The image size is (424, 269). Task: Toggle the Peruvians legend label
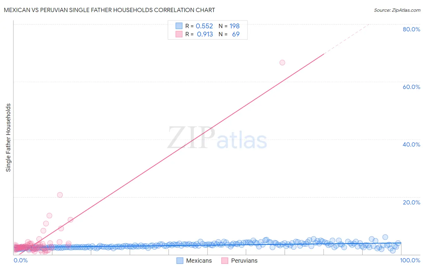[244, 261]
